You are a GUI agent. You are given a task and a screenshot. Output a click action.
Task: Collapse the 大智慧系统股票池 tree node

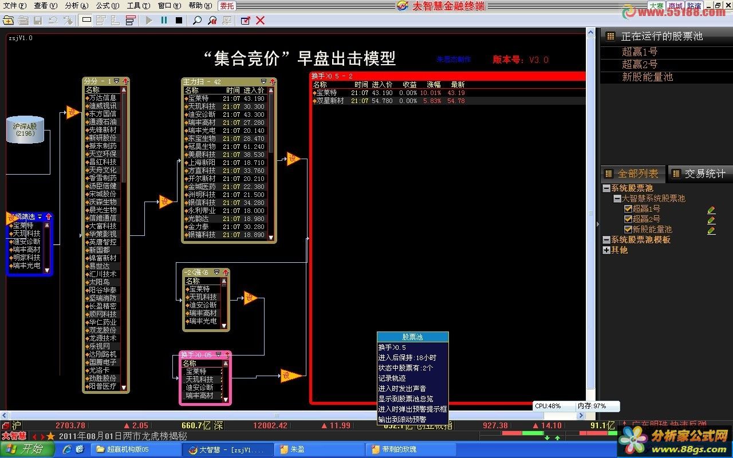[617, 199]
